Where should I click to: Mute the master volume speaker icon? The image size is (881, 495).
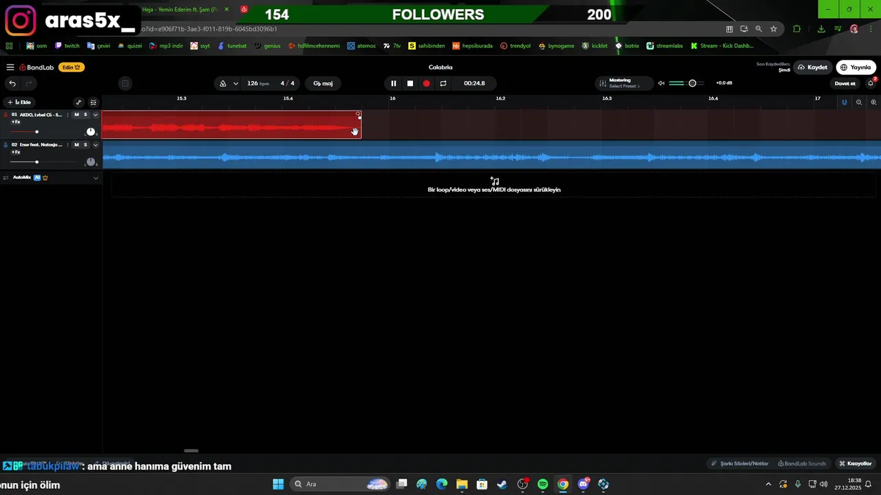click(x=661, y=83)
